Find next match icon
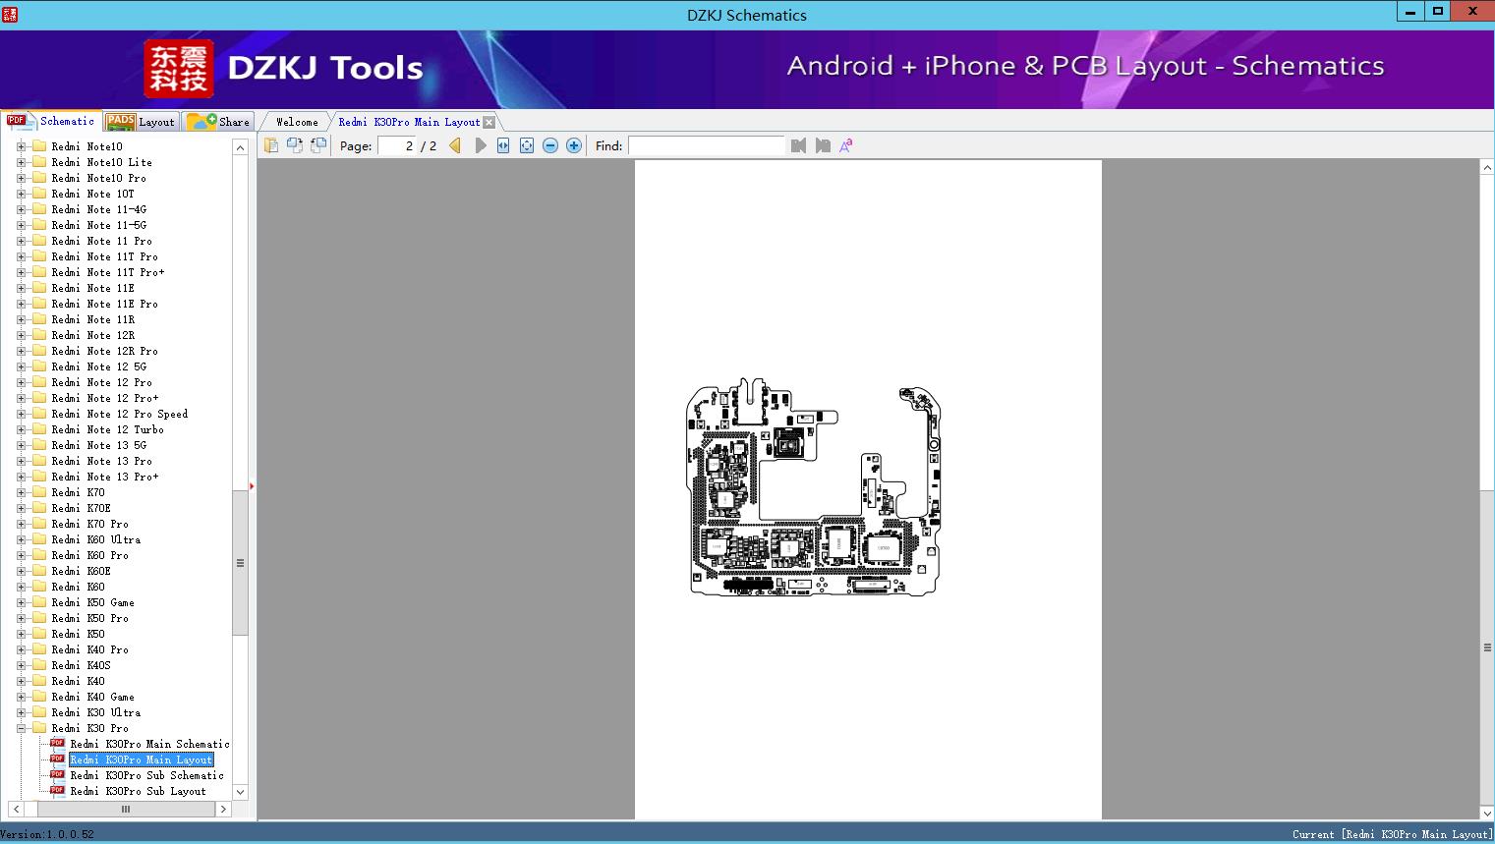This screenshot has height=844, width=1495. pos(823,145)
